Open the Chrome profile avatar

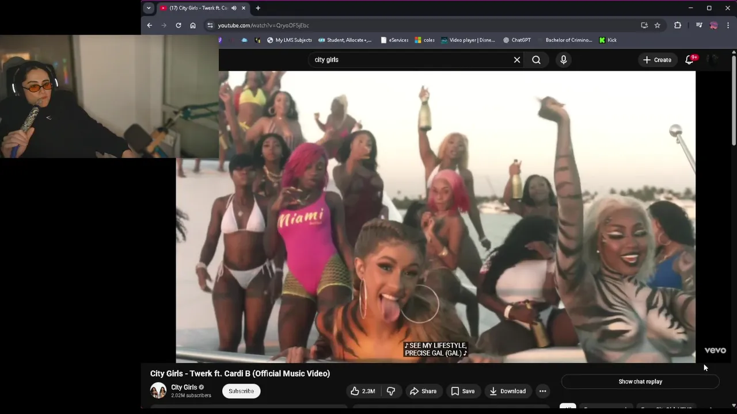coord(714,25)
